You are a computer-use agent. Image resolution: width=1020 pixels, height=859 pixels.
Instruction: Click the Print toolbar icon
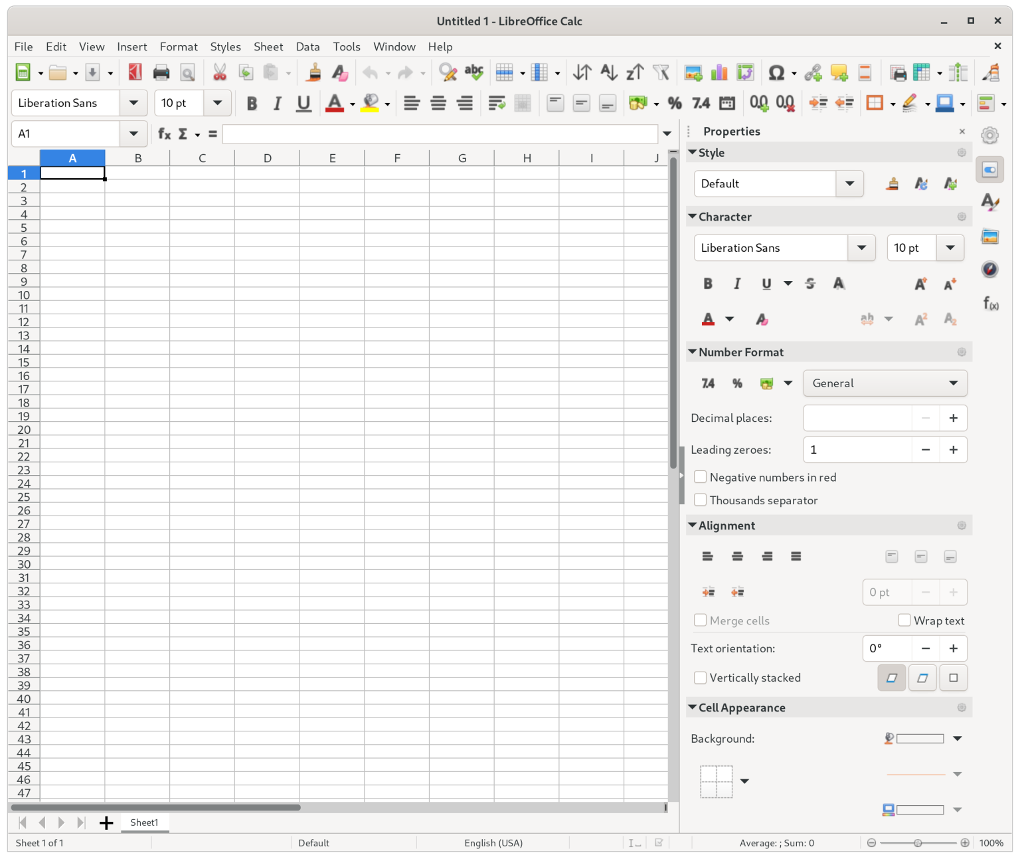(161, 72)
